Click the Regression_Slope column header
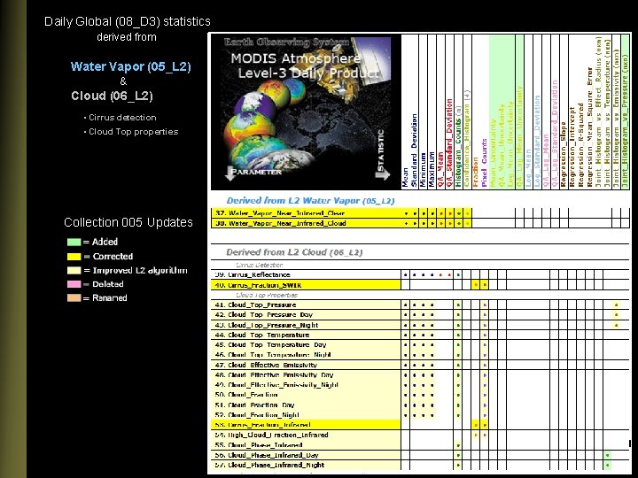This screenshot has height=478, width=638. tap(564, 154)
